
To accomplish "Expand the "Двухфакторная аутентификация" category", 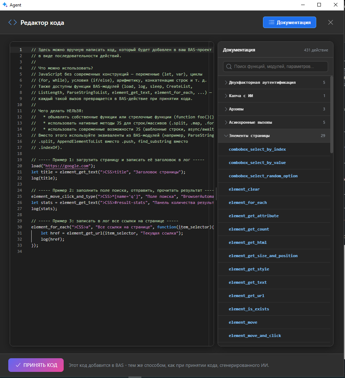I will coord(274,82).
